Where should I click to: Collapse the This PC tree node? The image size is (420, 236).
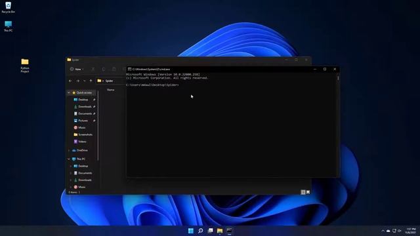point(69,159)
